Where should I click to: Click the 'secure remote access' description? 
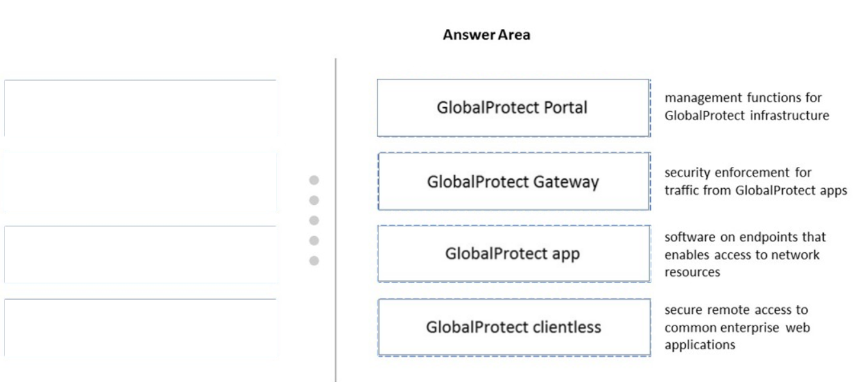[x=737, y=327]
